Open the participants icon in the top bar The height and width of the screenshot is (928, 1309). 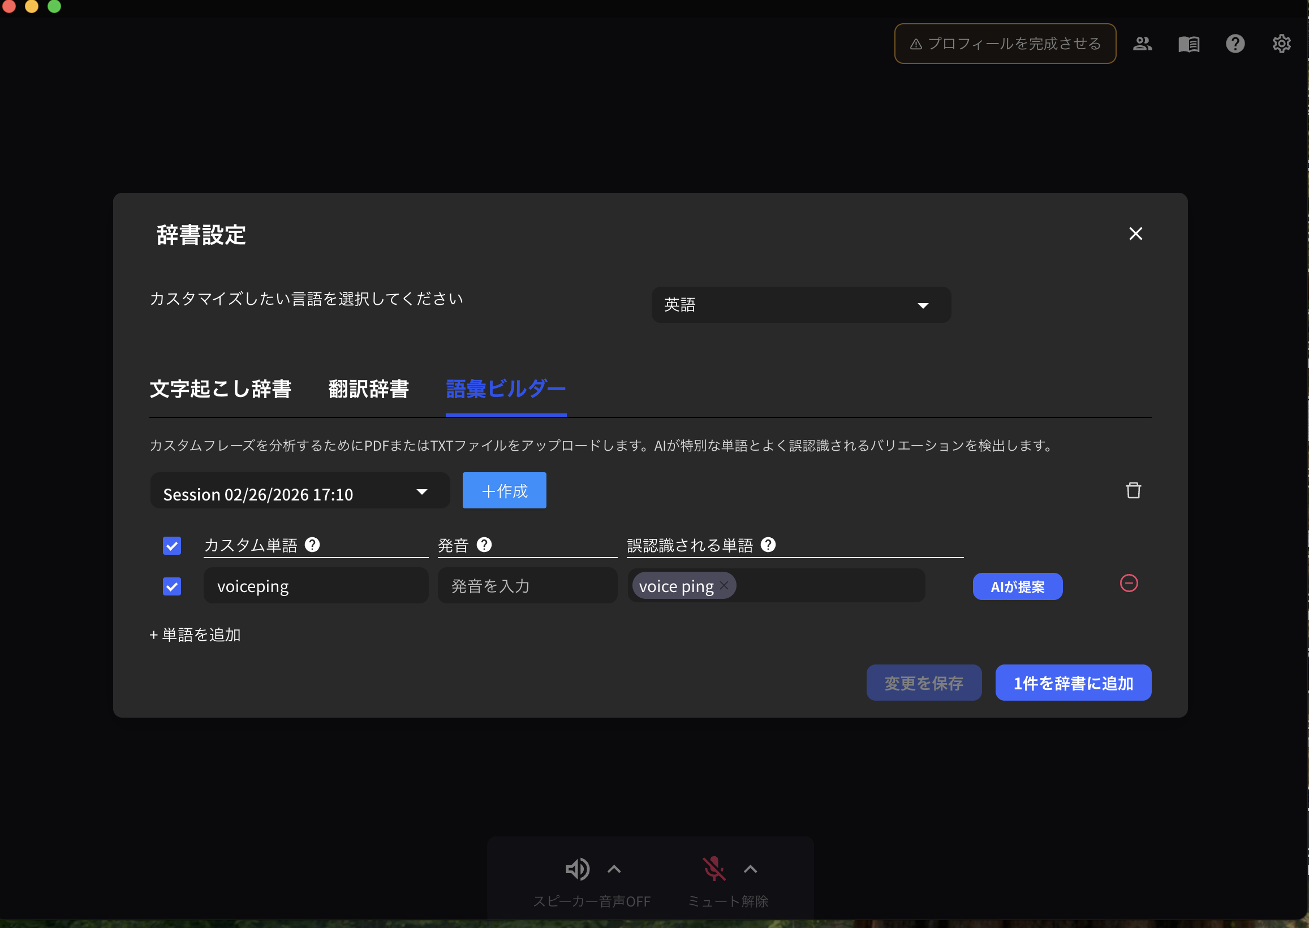point(1143,44)
